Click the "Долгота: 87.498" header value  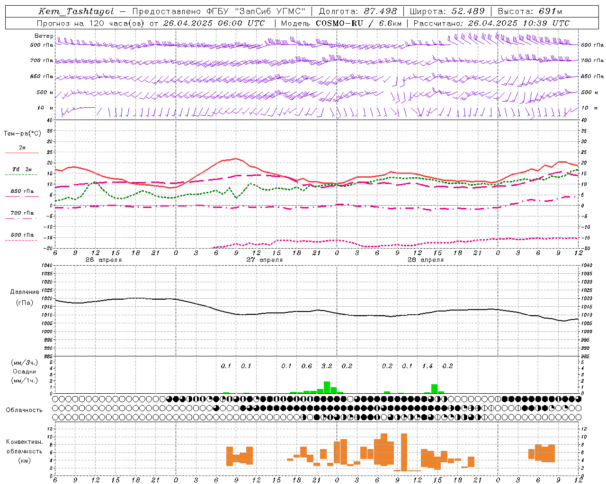point(358,11)
